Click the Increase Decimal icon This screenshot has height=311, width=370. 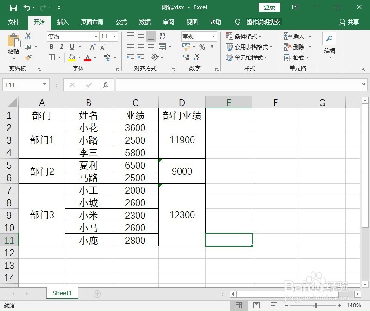(x=186, y=57)
